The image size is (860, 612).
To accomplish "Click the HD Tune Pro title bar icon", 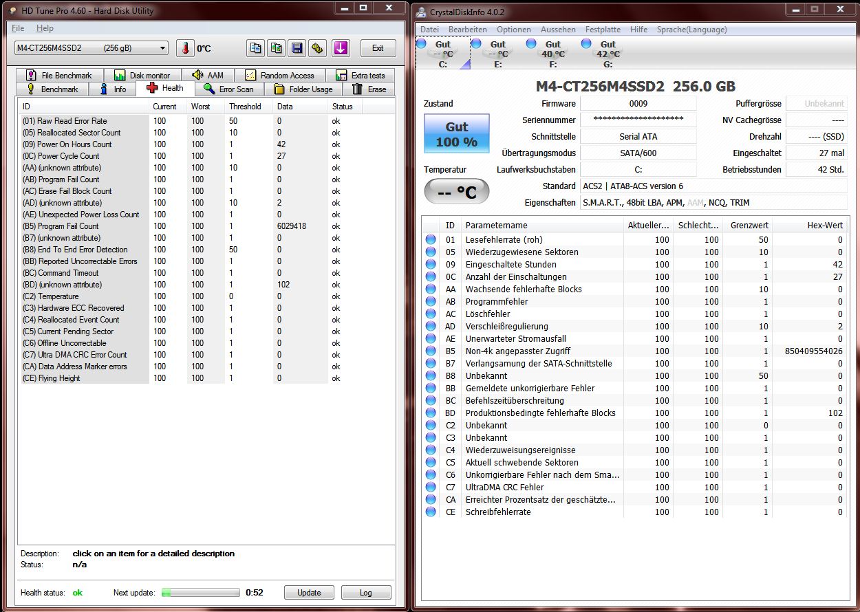I will 12,10.
